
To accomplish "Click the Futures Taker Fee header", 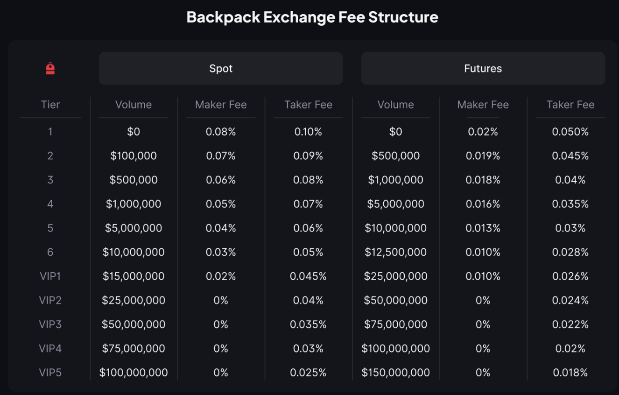I will 570,105.
